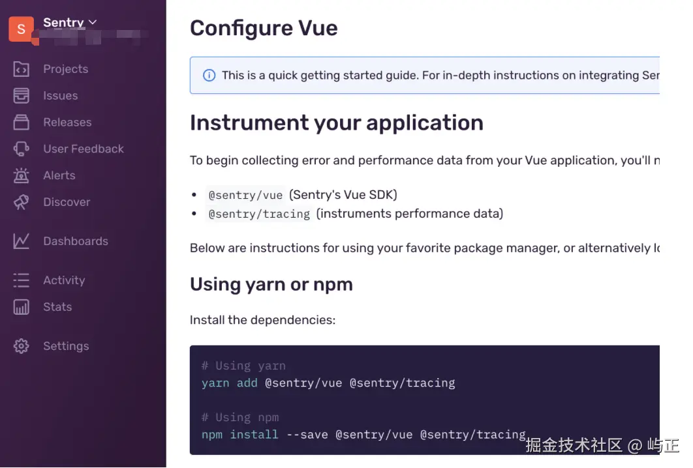Click the '# Using npm' comment line
Screen dimensions: 693x468
point(240,418)
